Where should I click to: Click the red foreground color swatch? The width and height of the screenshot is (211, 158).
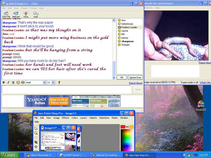[123, 127]
